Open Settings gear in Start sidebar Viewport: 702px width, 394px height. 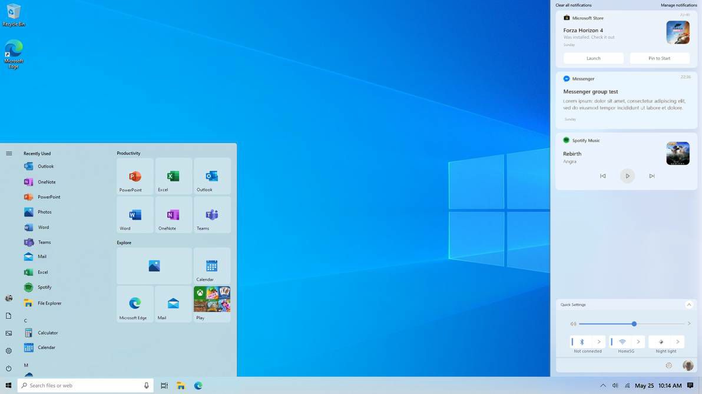(8, 351)
